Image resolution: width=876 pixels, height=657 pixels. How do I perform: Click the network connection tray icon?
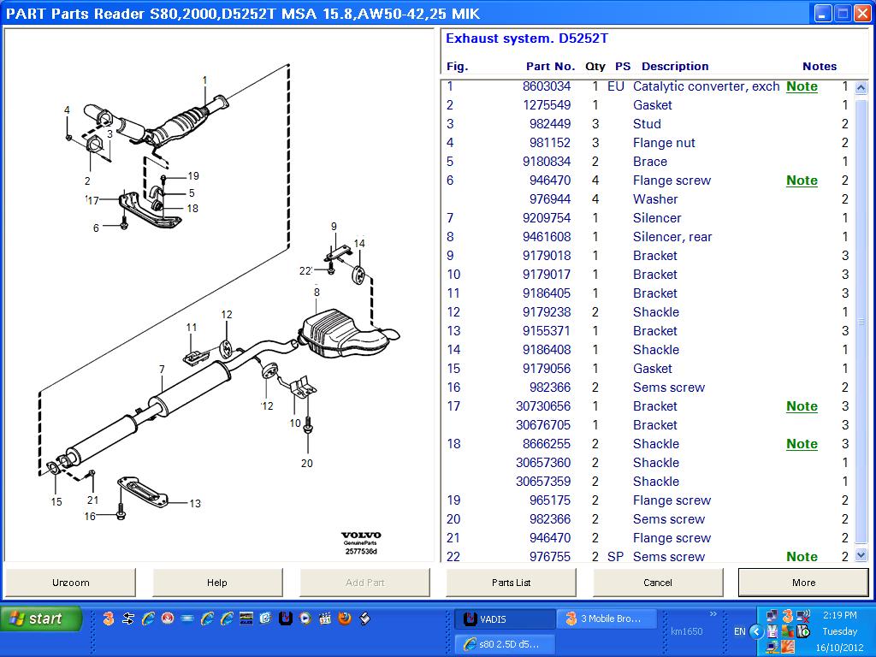(772, 615)
